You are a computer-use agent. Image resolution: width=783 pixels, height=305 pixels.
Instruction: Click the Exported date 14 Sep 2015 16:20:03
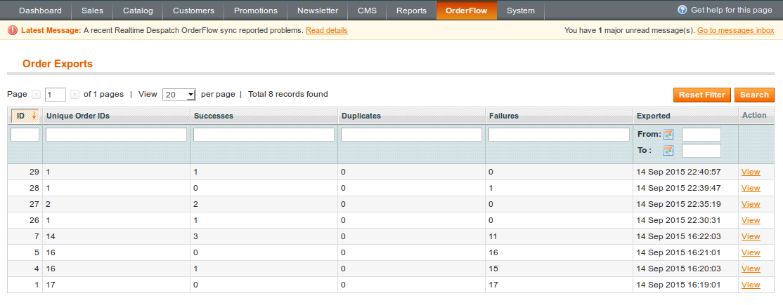(679, 269)
